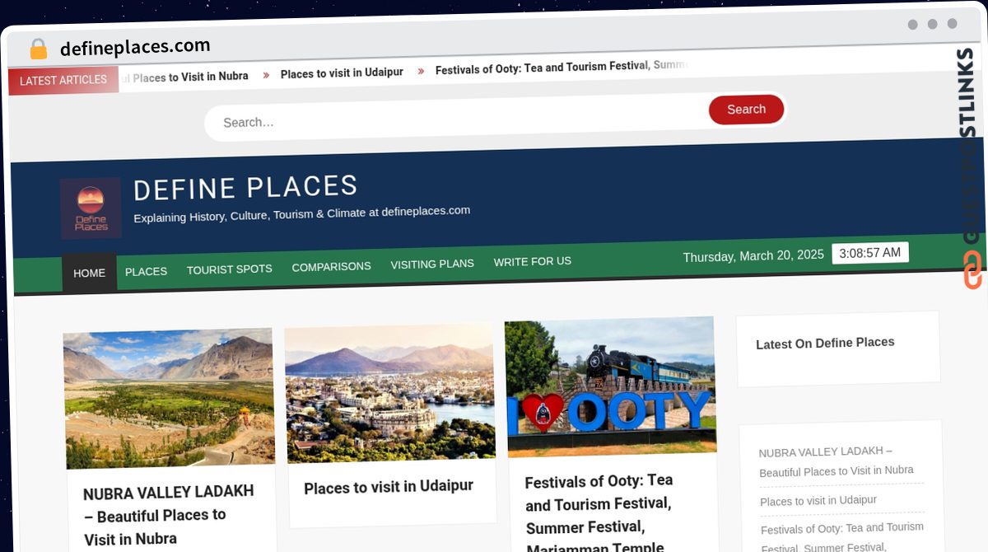Select the COMPARISONS menu item
This screenshot has width=988, height=552.
click(x=331, y=267)
